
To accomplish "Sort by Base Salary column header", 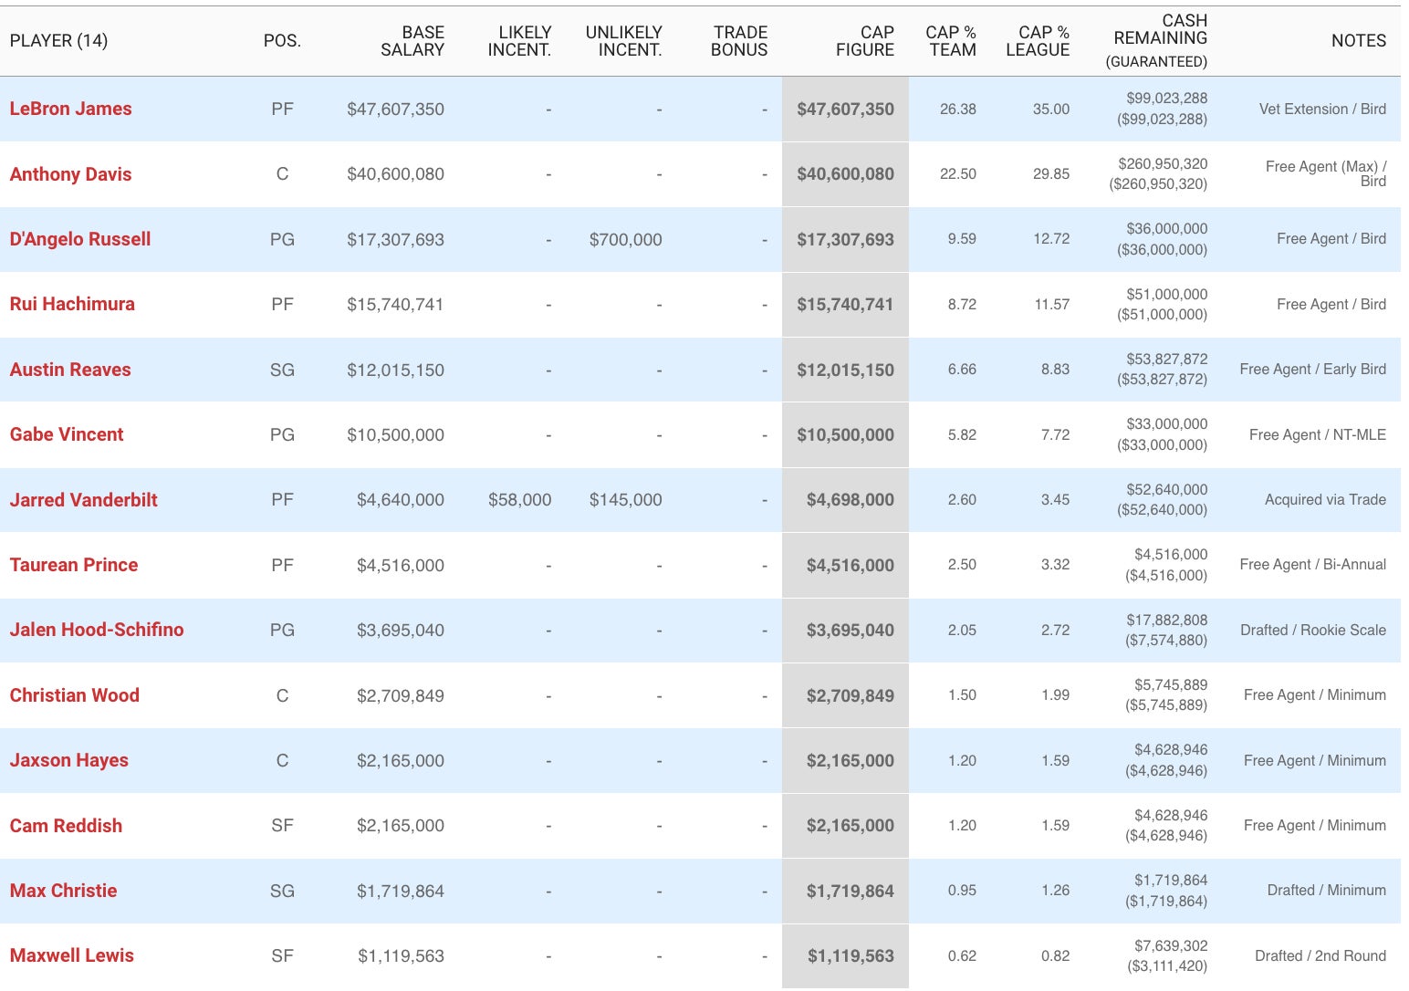I will click(x=412, y=41).
